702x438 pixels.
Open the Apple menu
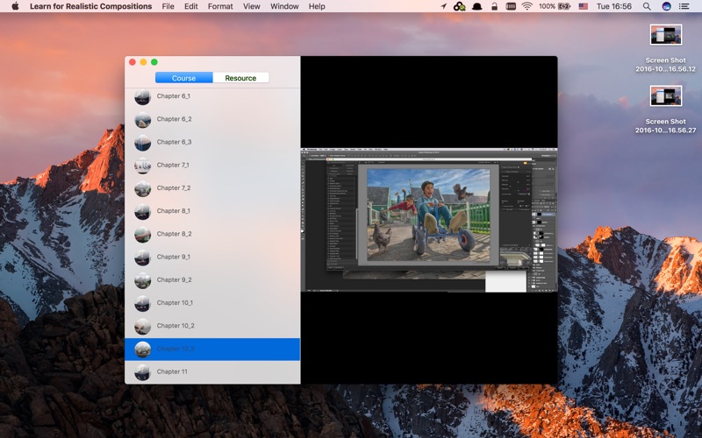coord(15,6)
